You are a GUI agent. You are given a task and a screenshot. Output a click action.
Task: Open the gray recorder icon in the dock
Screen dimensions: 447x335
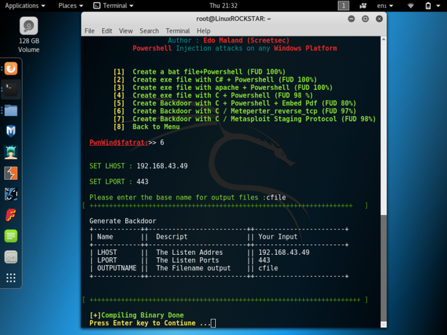click(x=11, y=257)
